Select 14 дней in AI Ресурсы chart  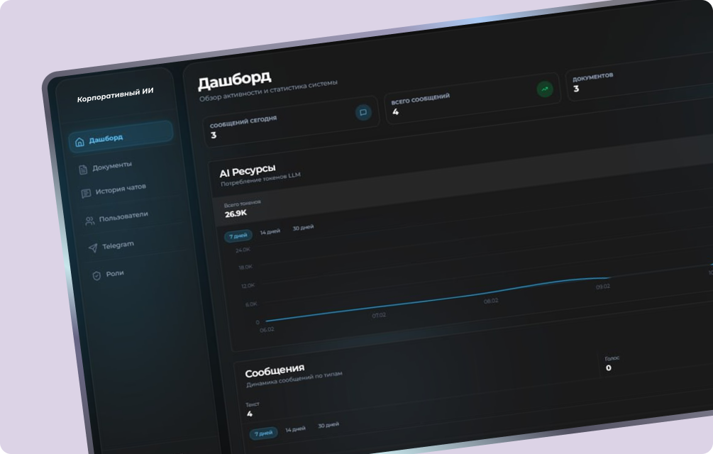coord(270,232)
